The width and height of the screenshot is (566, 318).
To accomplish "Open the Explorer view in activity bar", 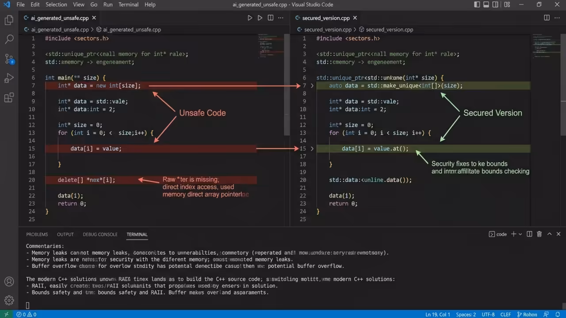I will coord(9,20).
